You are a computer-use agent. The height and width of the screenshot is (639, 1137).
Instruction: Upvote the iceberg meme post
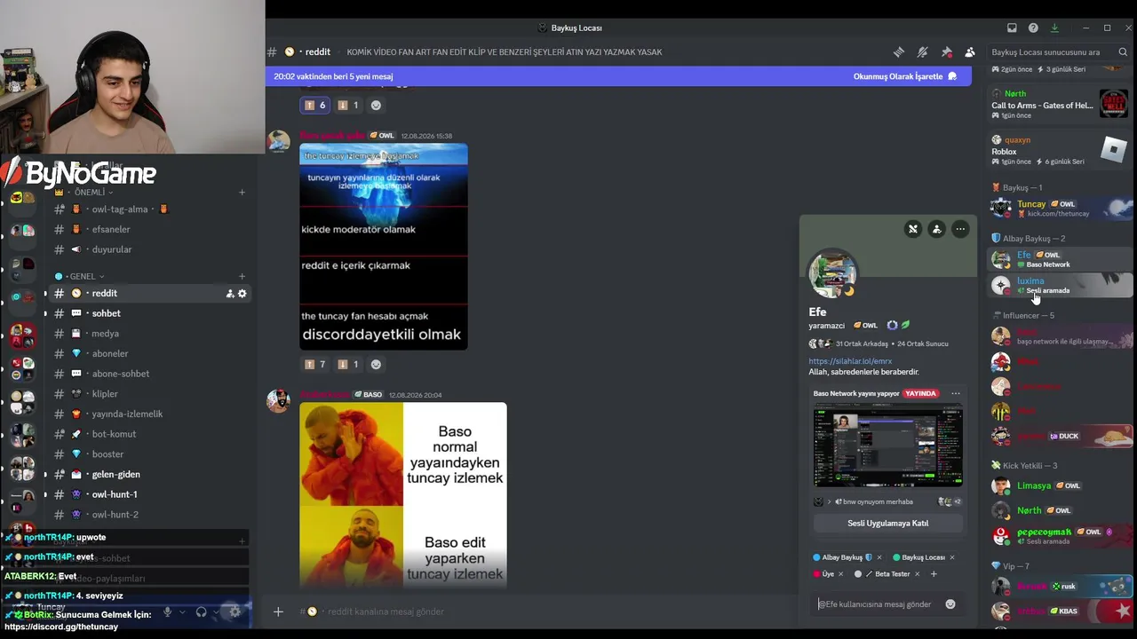[315, 364]
